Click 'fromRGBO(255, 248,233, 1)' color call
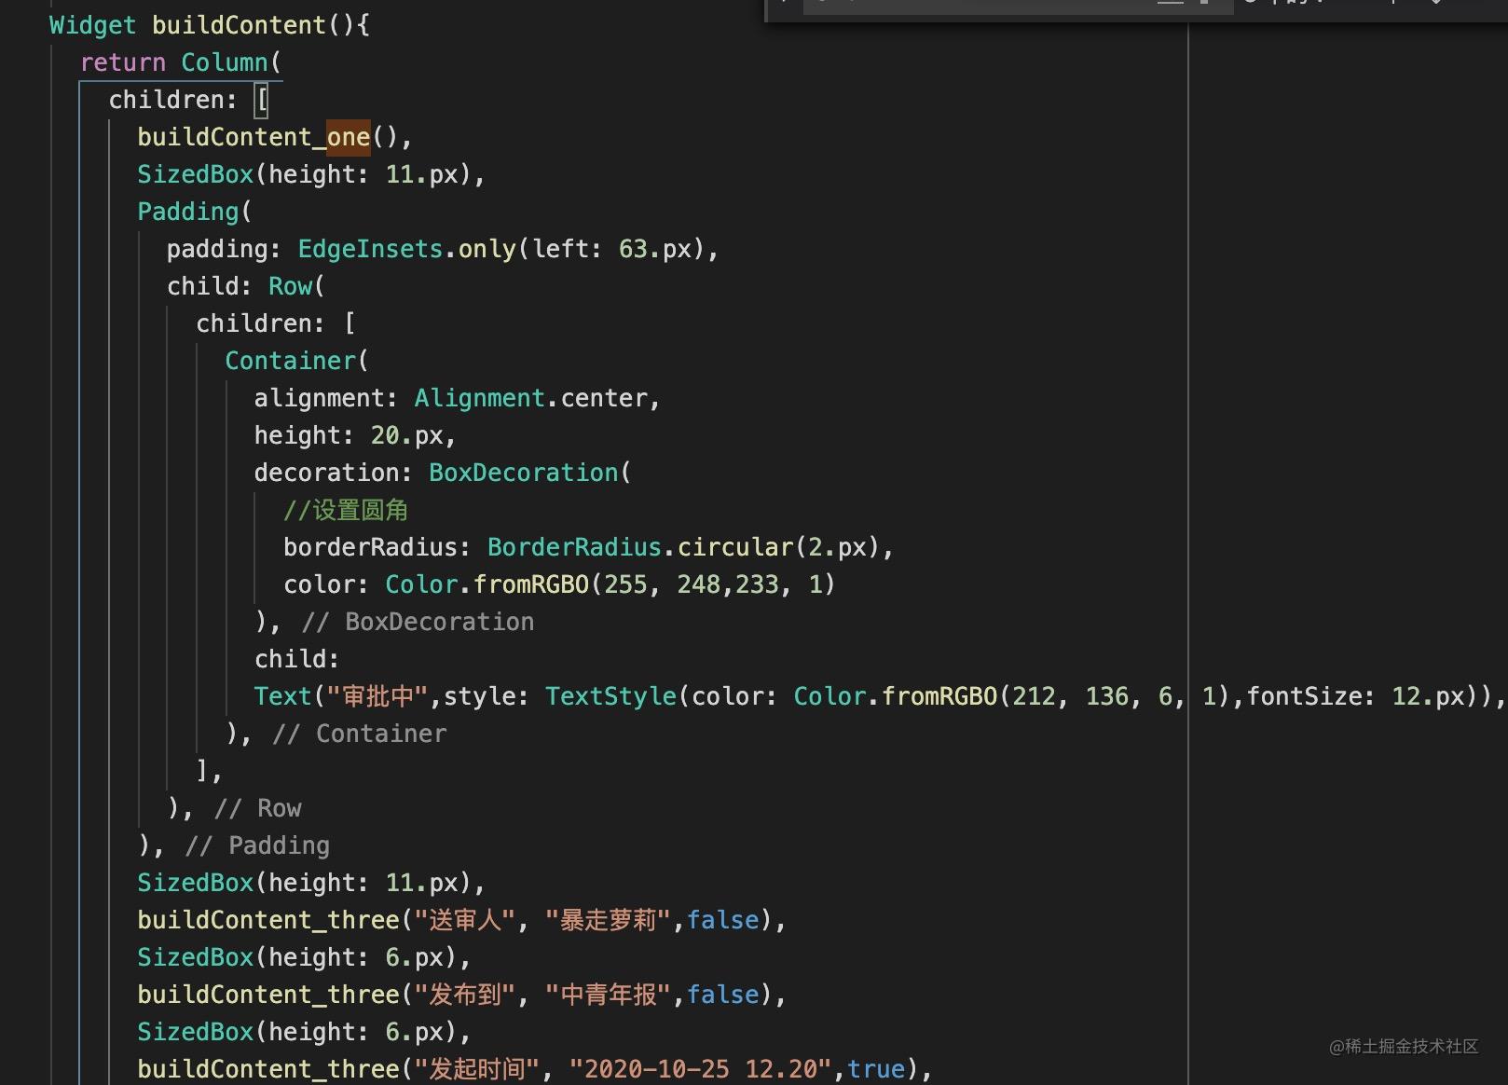 [654, 584]
